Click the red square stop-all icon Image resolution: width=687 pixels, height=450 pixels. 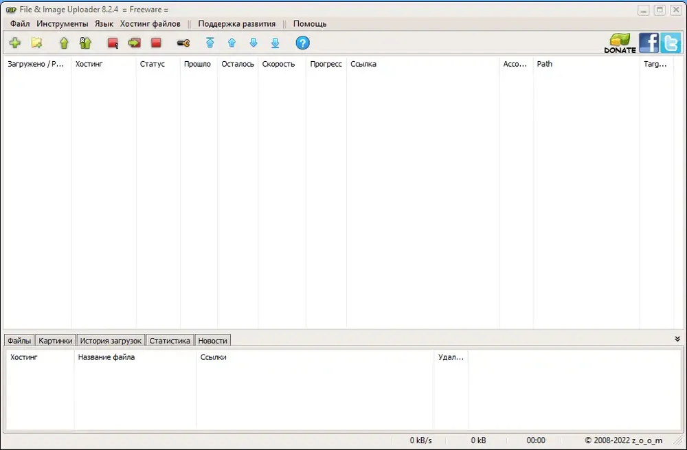[x=156, y=43]
